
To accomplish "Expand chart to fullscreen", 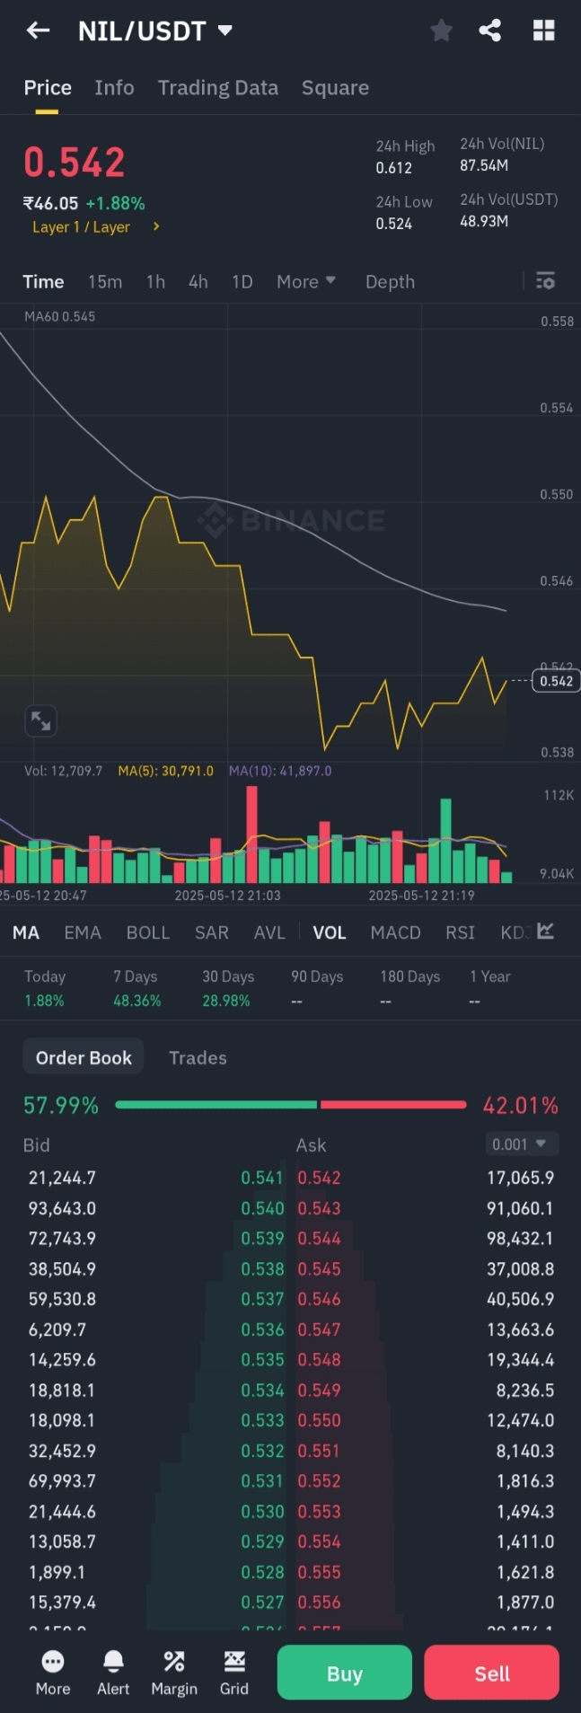I will coord(41,720).
